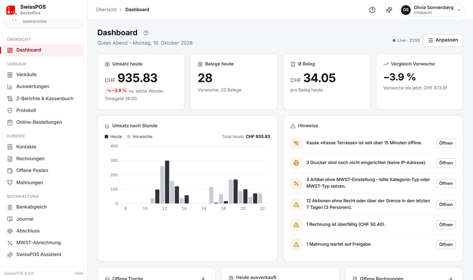The width and height of the screenshot is (473, 280).
Task: Open Verkäufe in the sidebar
Action: pyautogui.click(x=44, y=75)
